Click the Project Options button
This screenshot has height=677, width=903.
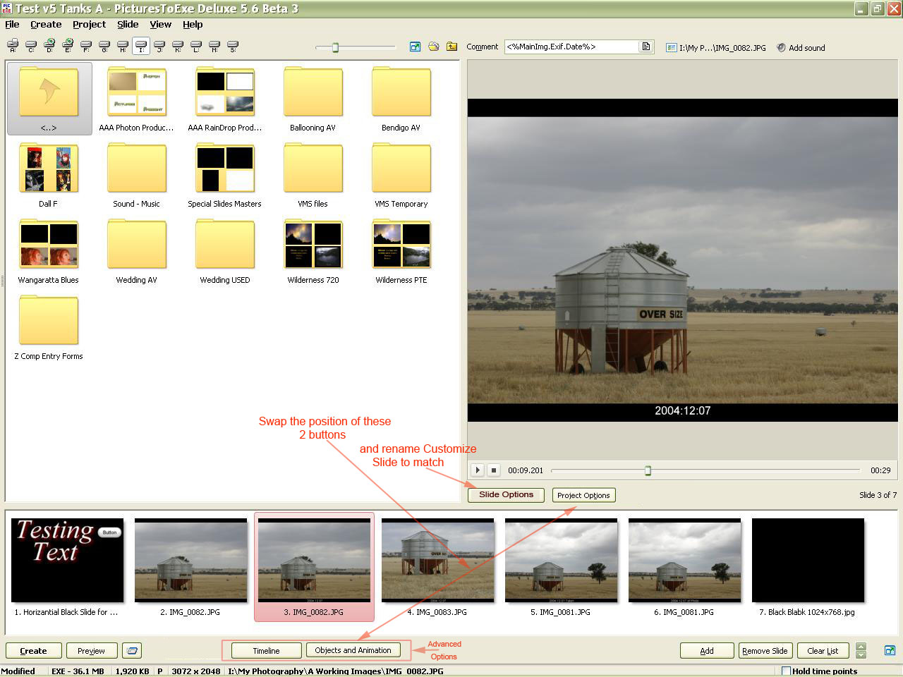point(583,495)
